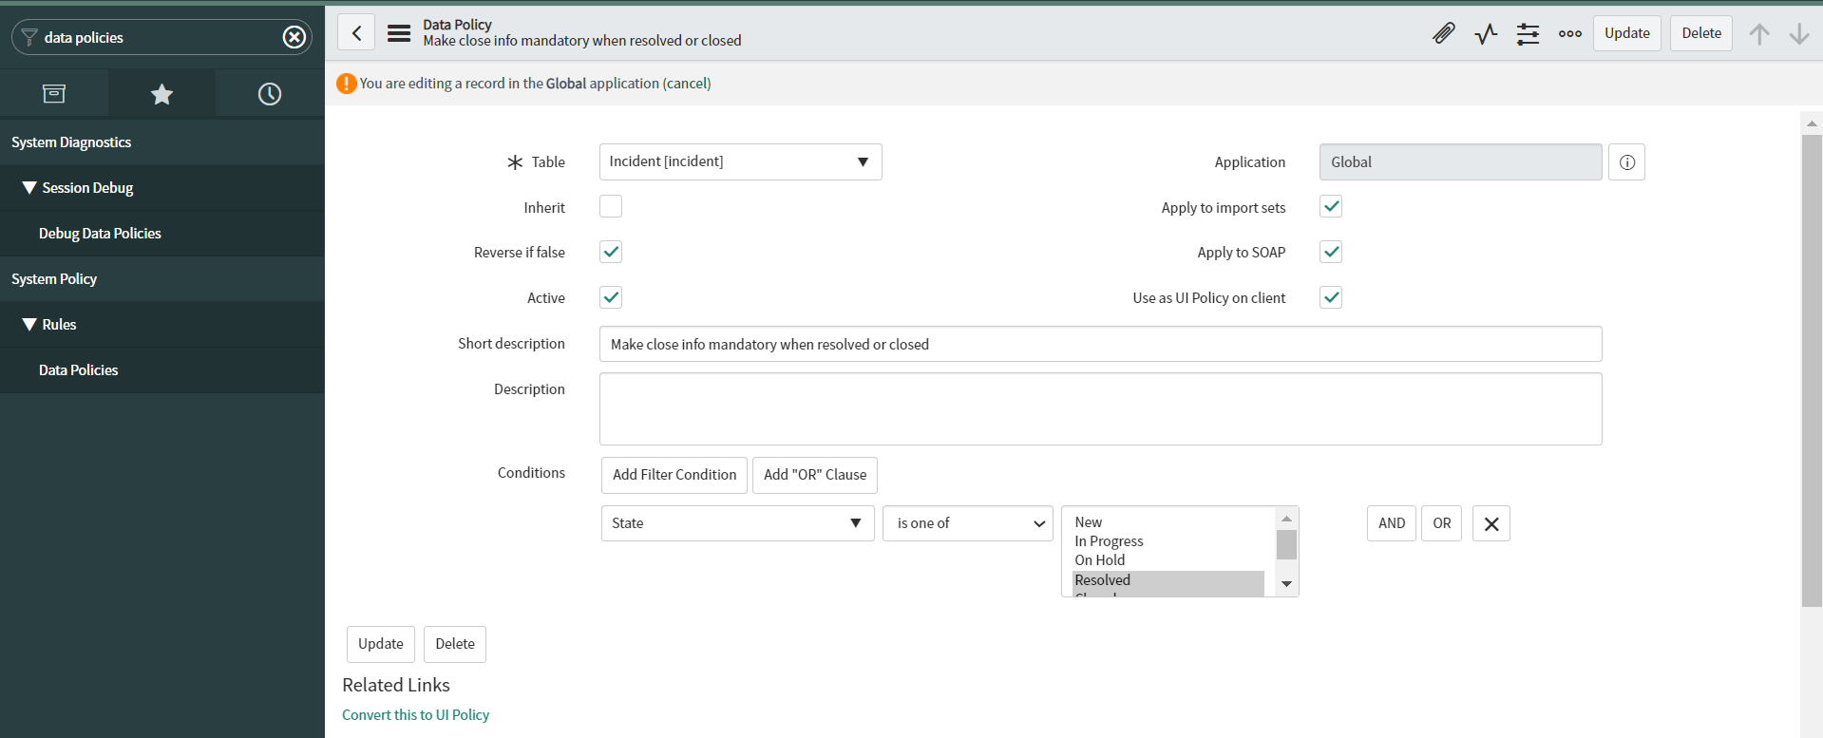Open the form context hamburger menu

(x=399, y=33)
